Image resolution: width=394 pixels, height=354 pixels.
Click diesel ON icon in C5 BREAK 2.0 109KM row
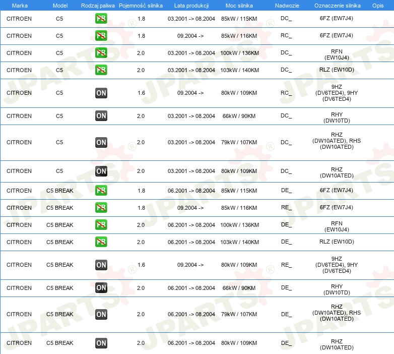101,343
